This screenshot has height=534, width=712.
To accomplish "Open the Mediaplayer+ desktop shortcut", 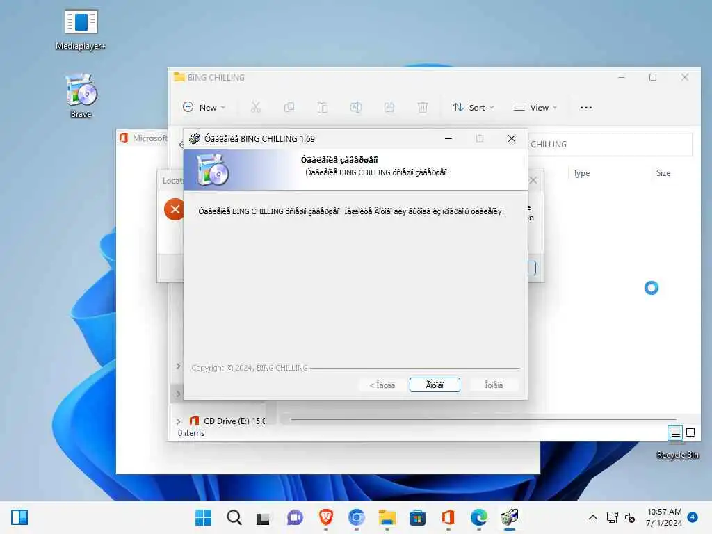I will (x=81, y=30).
